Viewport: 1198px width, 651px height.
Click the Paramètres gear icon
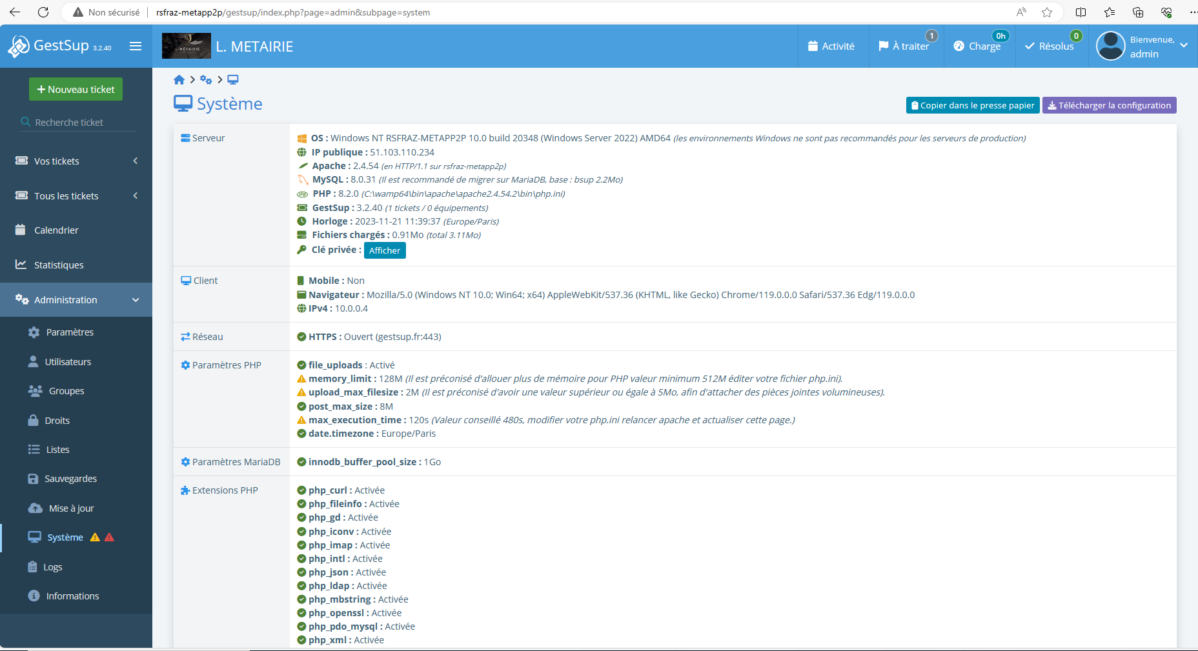coord(34,332)
